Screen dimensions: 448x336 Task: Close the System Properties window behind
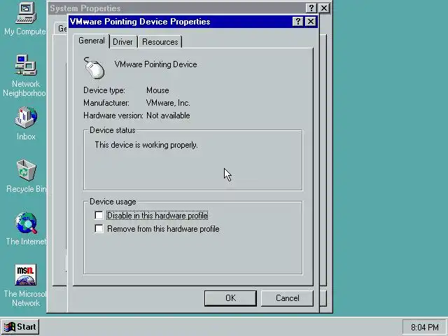tap(324, 8)
